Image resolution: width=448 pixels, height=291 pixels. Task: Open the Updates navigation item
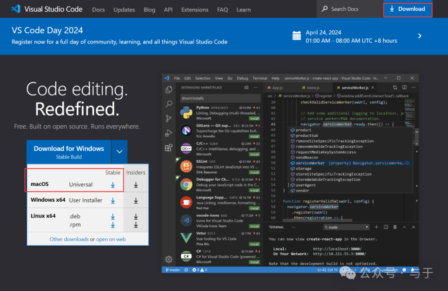coord(124,10)
